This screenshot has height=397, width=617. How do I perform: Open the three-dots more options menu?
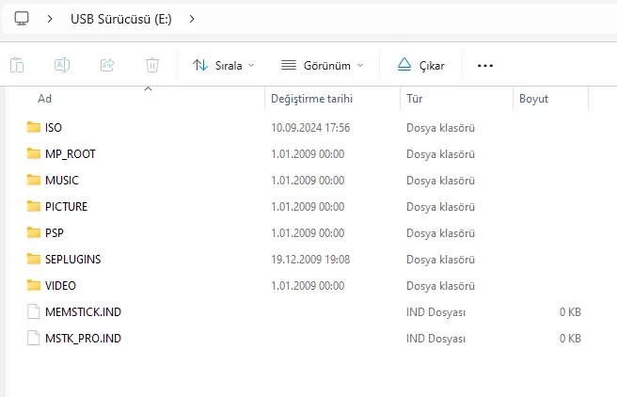coord(484,66)
